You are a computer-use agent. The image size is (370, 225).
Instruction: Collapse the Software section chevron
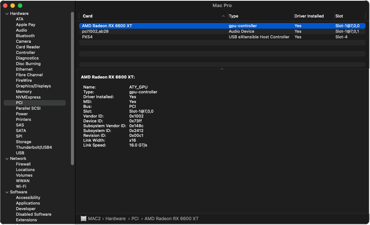pos(7,192)
